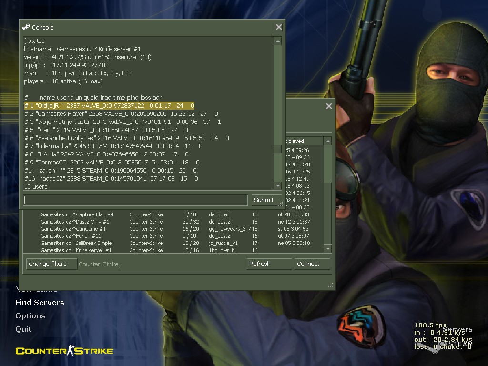Click the console scrollbar thumb

click(x=278, y=149)
